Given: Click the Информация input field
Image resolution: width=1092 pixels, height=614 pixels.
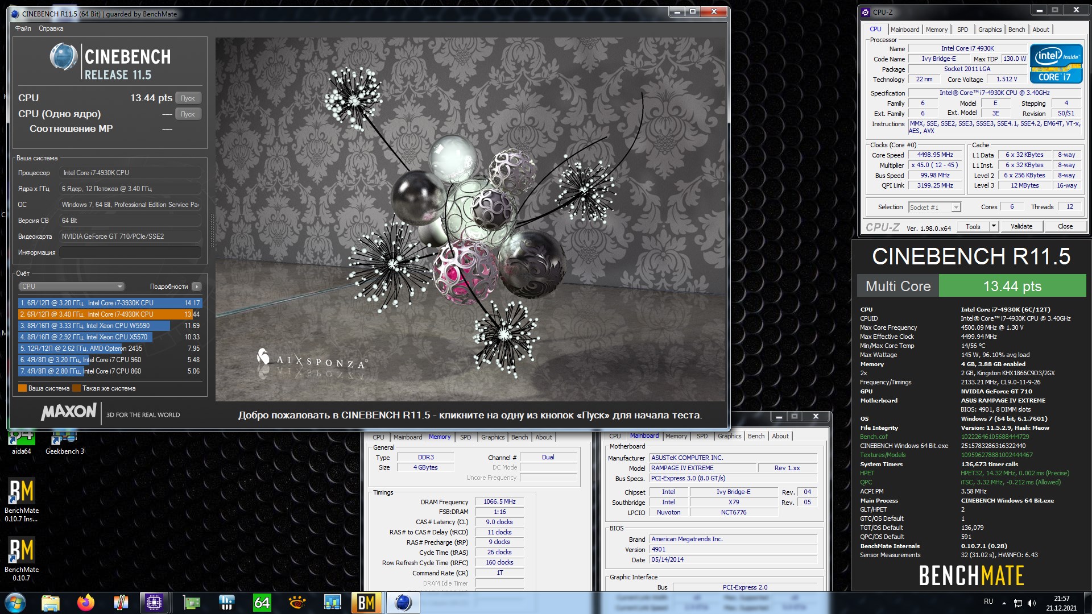Looking at the screenshot, I should pyautogui.click(x=130, y=252).
